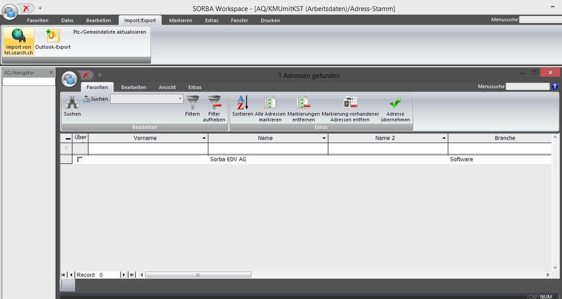The width and height of the screenshot is (562, 299).
Task: Tick the Sorba EDV AG row checkbox
Action: [x=80, y=159]
